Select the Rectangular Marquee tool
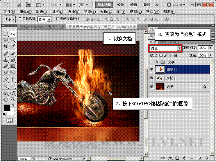The width and height of the screenshot is (216, 162). [5, 34]
